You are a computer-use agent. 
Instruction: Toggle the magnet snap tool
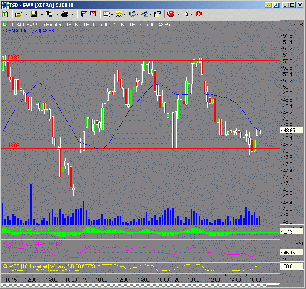(199, 14)
